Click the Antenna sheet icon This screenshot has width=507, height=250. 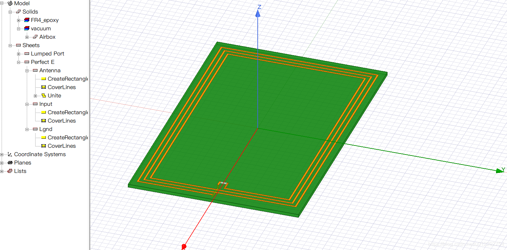(35, 70)
